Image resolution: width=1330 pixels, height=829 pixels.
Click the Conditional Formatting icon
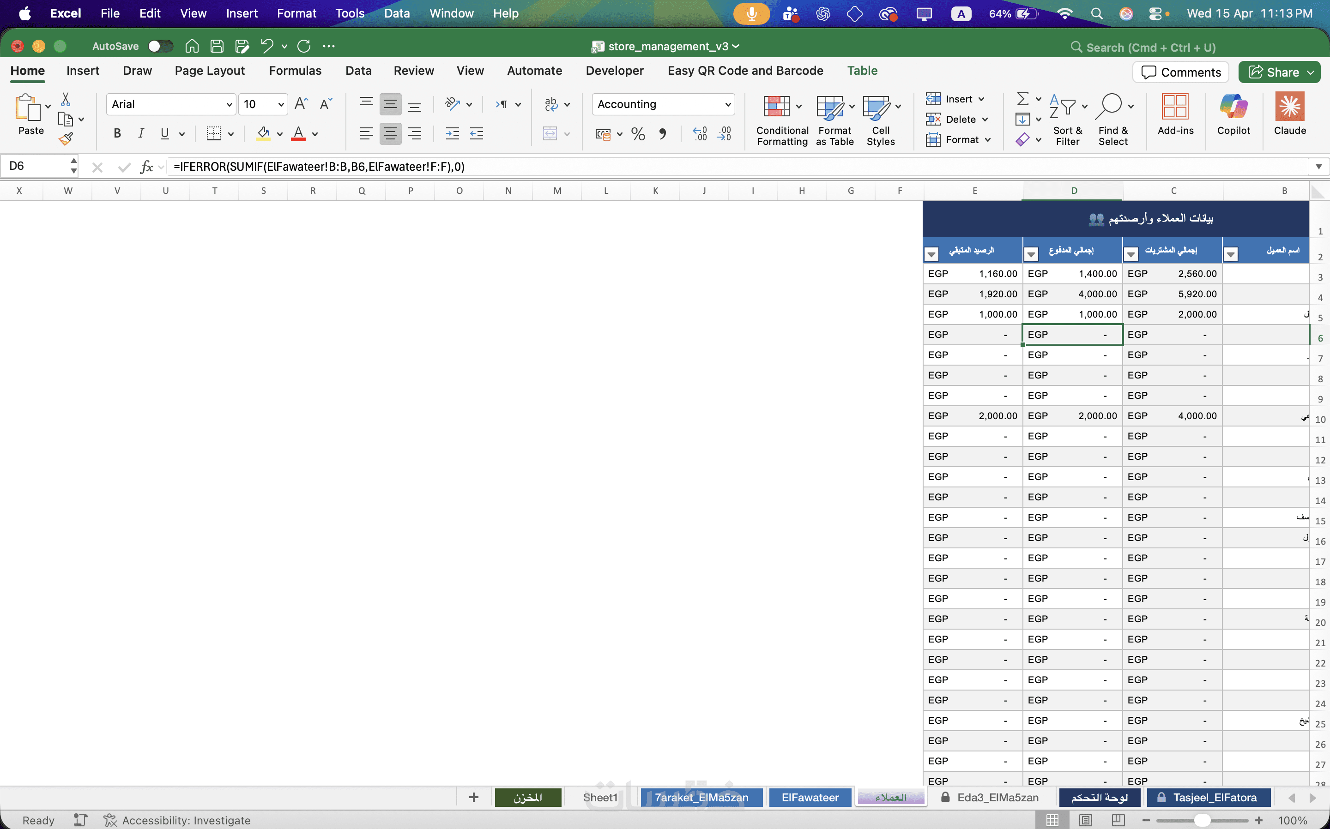(776, 106)
